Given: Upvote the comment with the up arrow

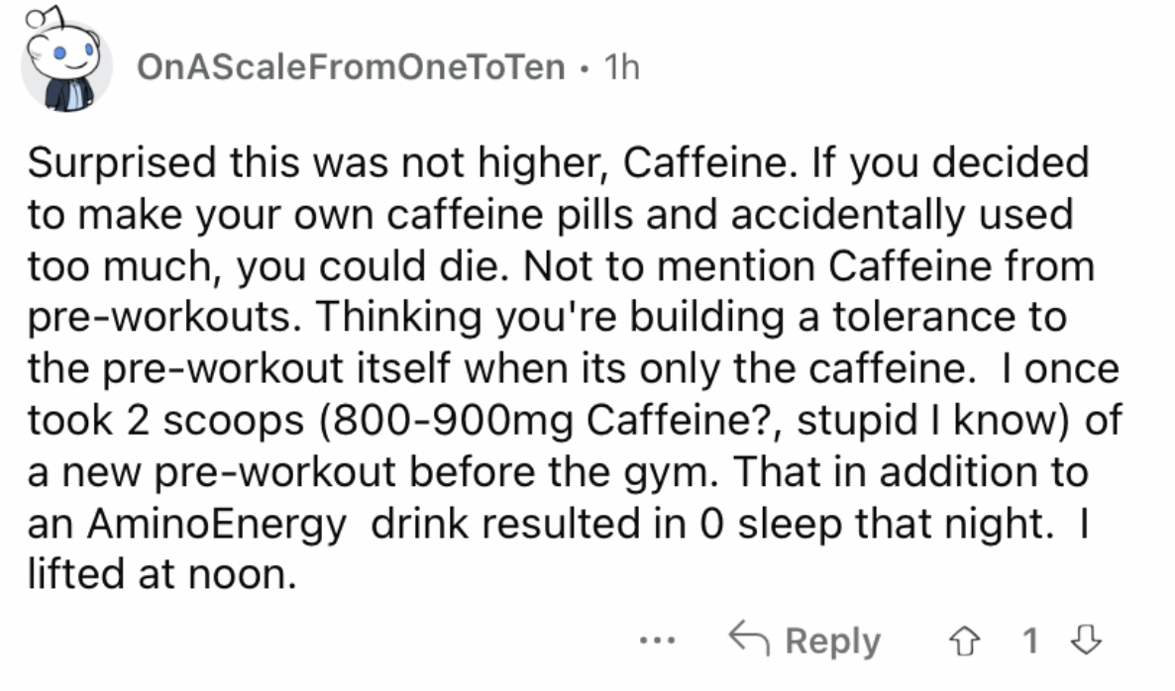Looking at the screenshot, I should [x=964, y=641].
